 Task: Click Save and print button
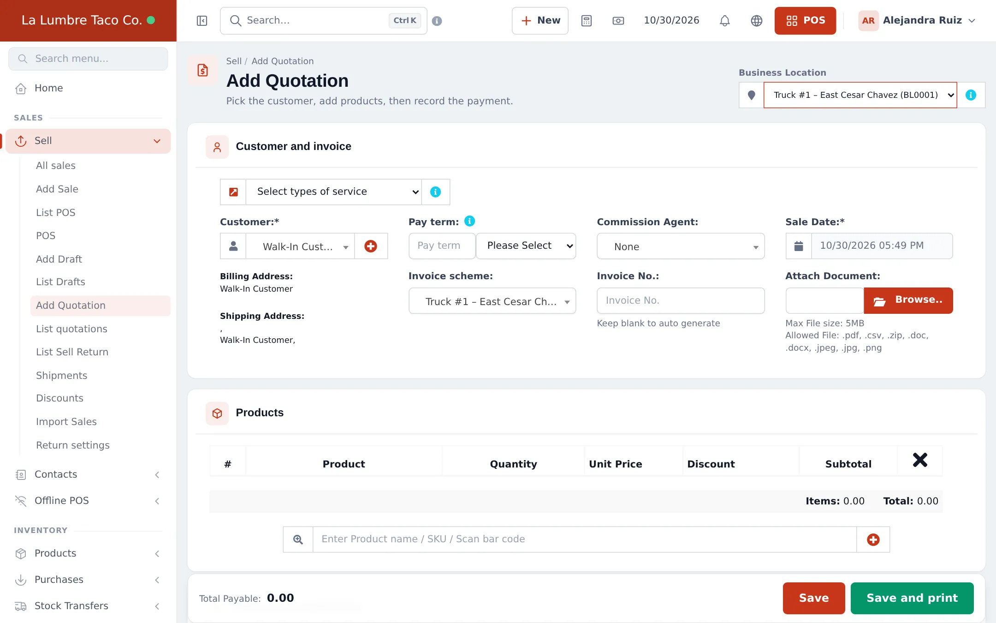(912, 598)
